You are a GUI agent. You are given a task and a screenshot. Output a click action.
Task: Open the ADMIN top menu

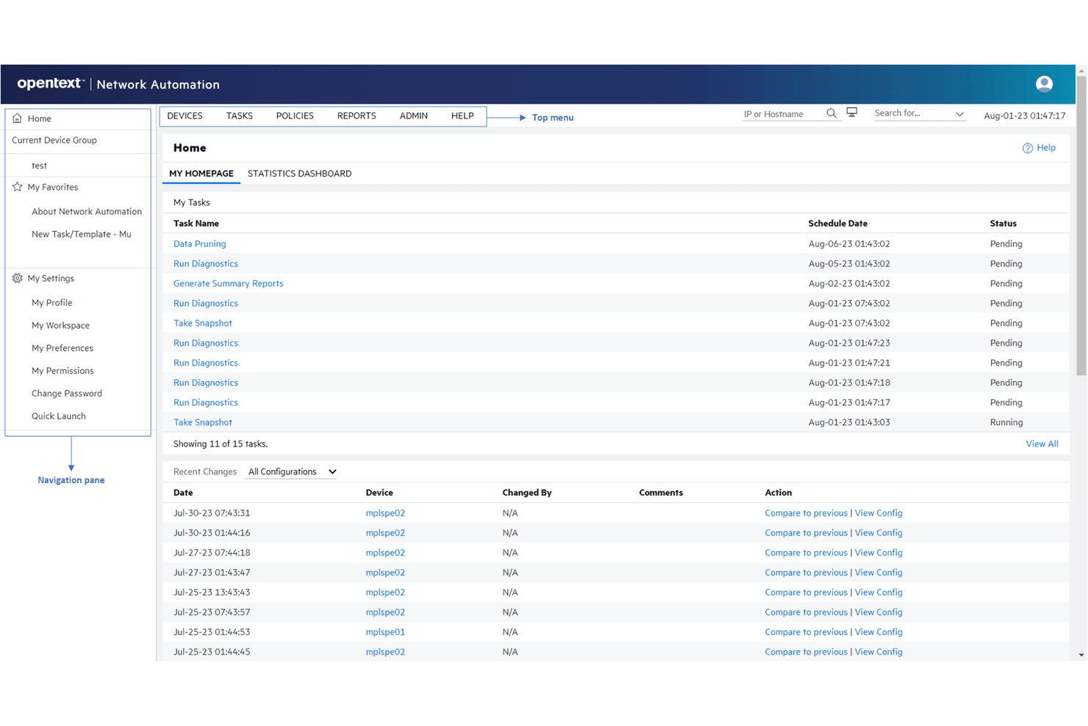click(414, 115)
